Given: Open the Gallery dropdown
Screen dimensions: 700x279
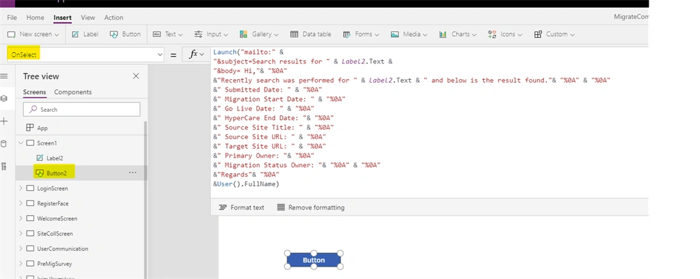Looking at the screenshot, I should click(x=259, y=34).
